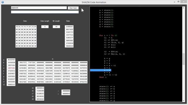
Task: Select the Data byte cell '77'
Action: (x=27, y=27)
